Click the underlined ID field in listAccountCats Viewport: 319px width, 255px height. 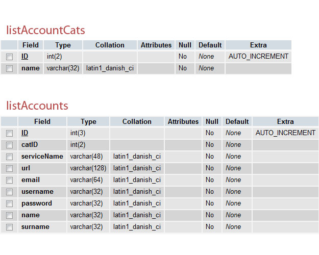pyautogui.click(x=24, y=56)
